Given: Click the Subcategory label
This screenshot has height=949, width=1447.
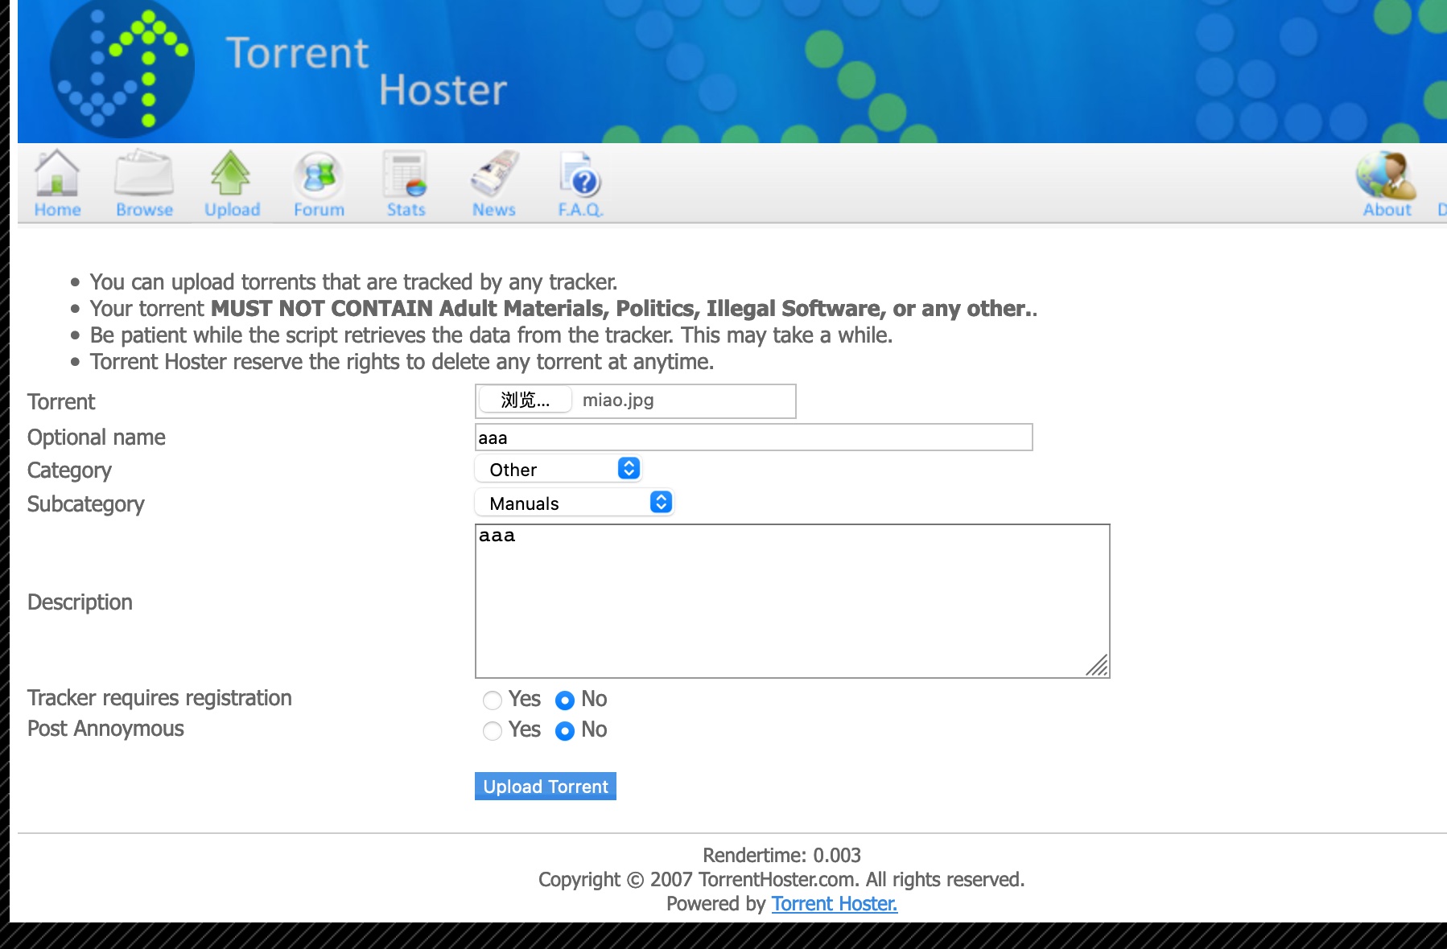Looking at the screenshot, I should (85, 504).
